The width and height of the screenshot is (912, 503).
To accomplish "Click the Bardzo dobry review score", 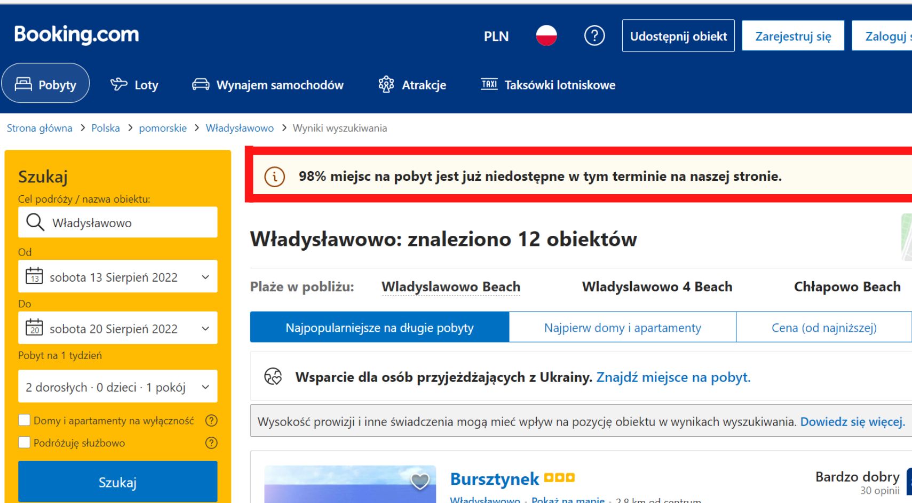I will 857,476.
